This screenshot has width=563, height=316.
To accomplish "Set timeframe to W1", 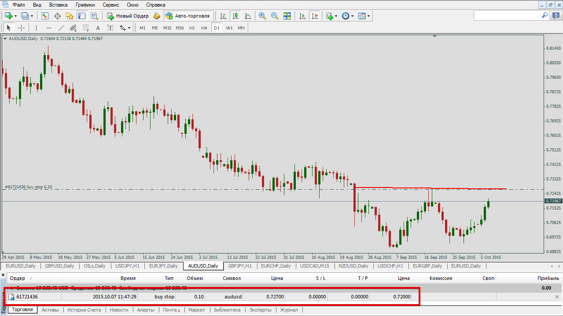I will coord(229,28).
